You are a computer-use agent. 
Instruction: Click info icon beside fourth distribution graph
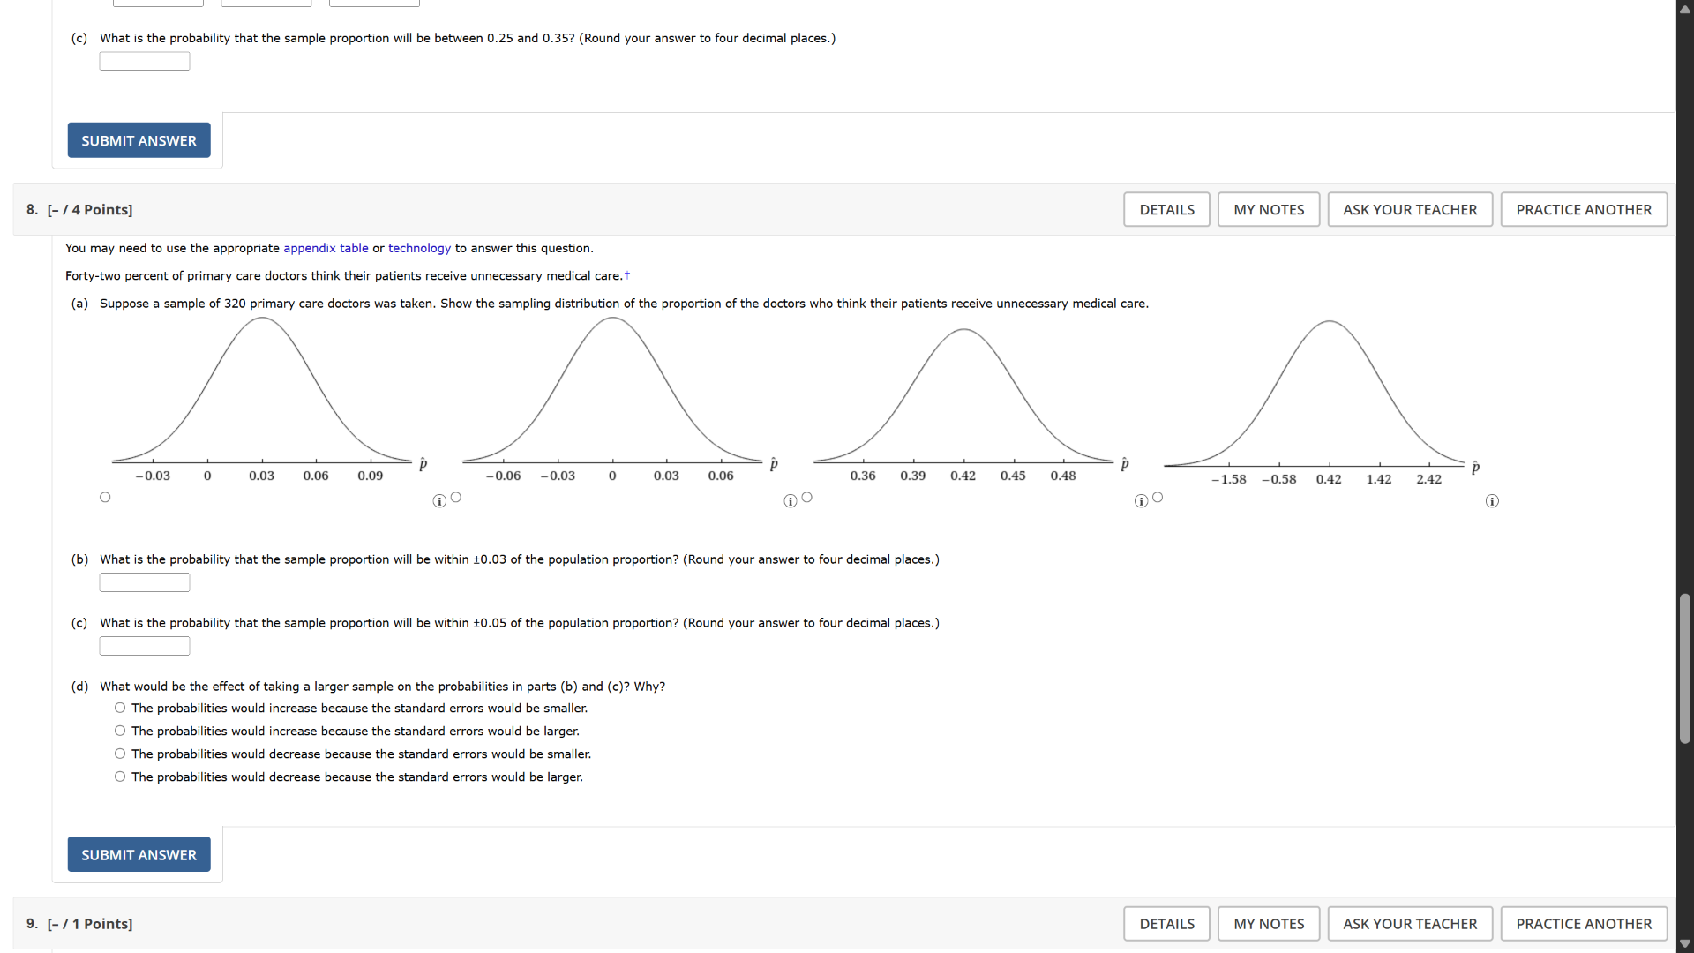pos(1492,501)
